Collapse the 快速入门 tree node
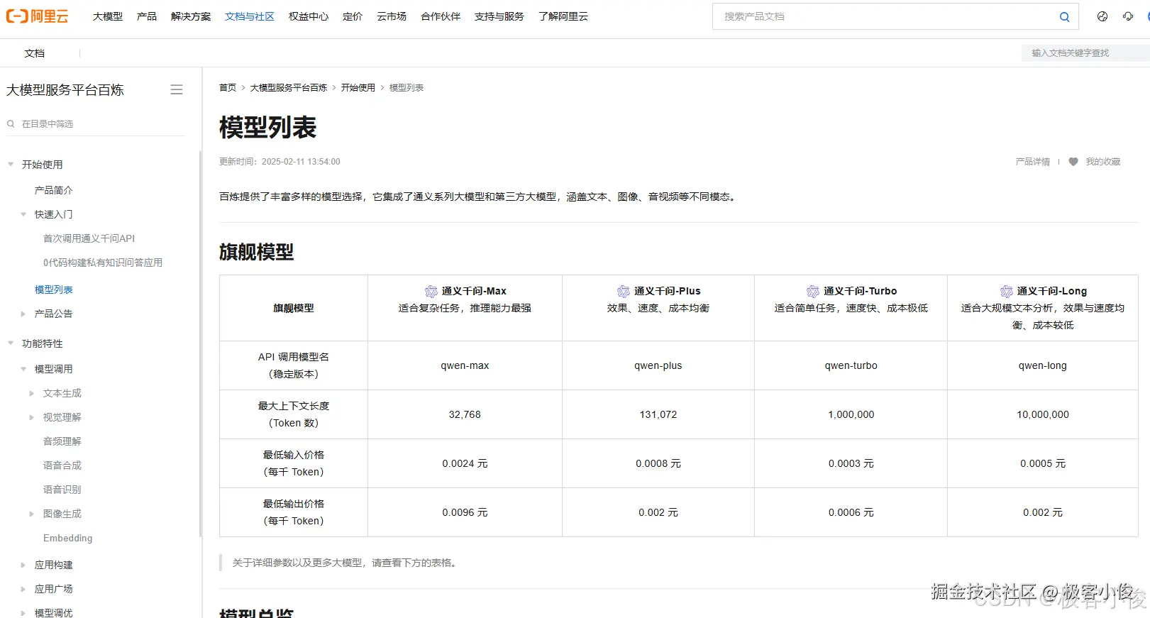This screenshot has width=1150, height=618. [x=23, y=214]
